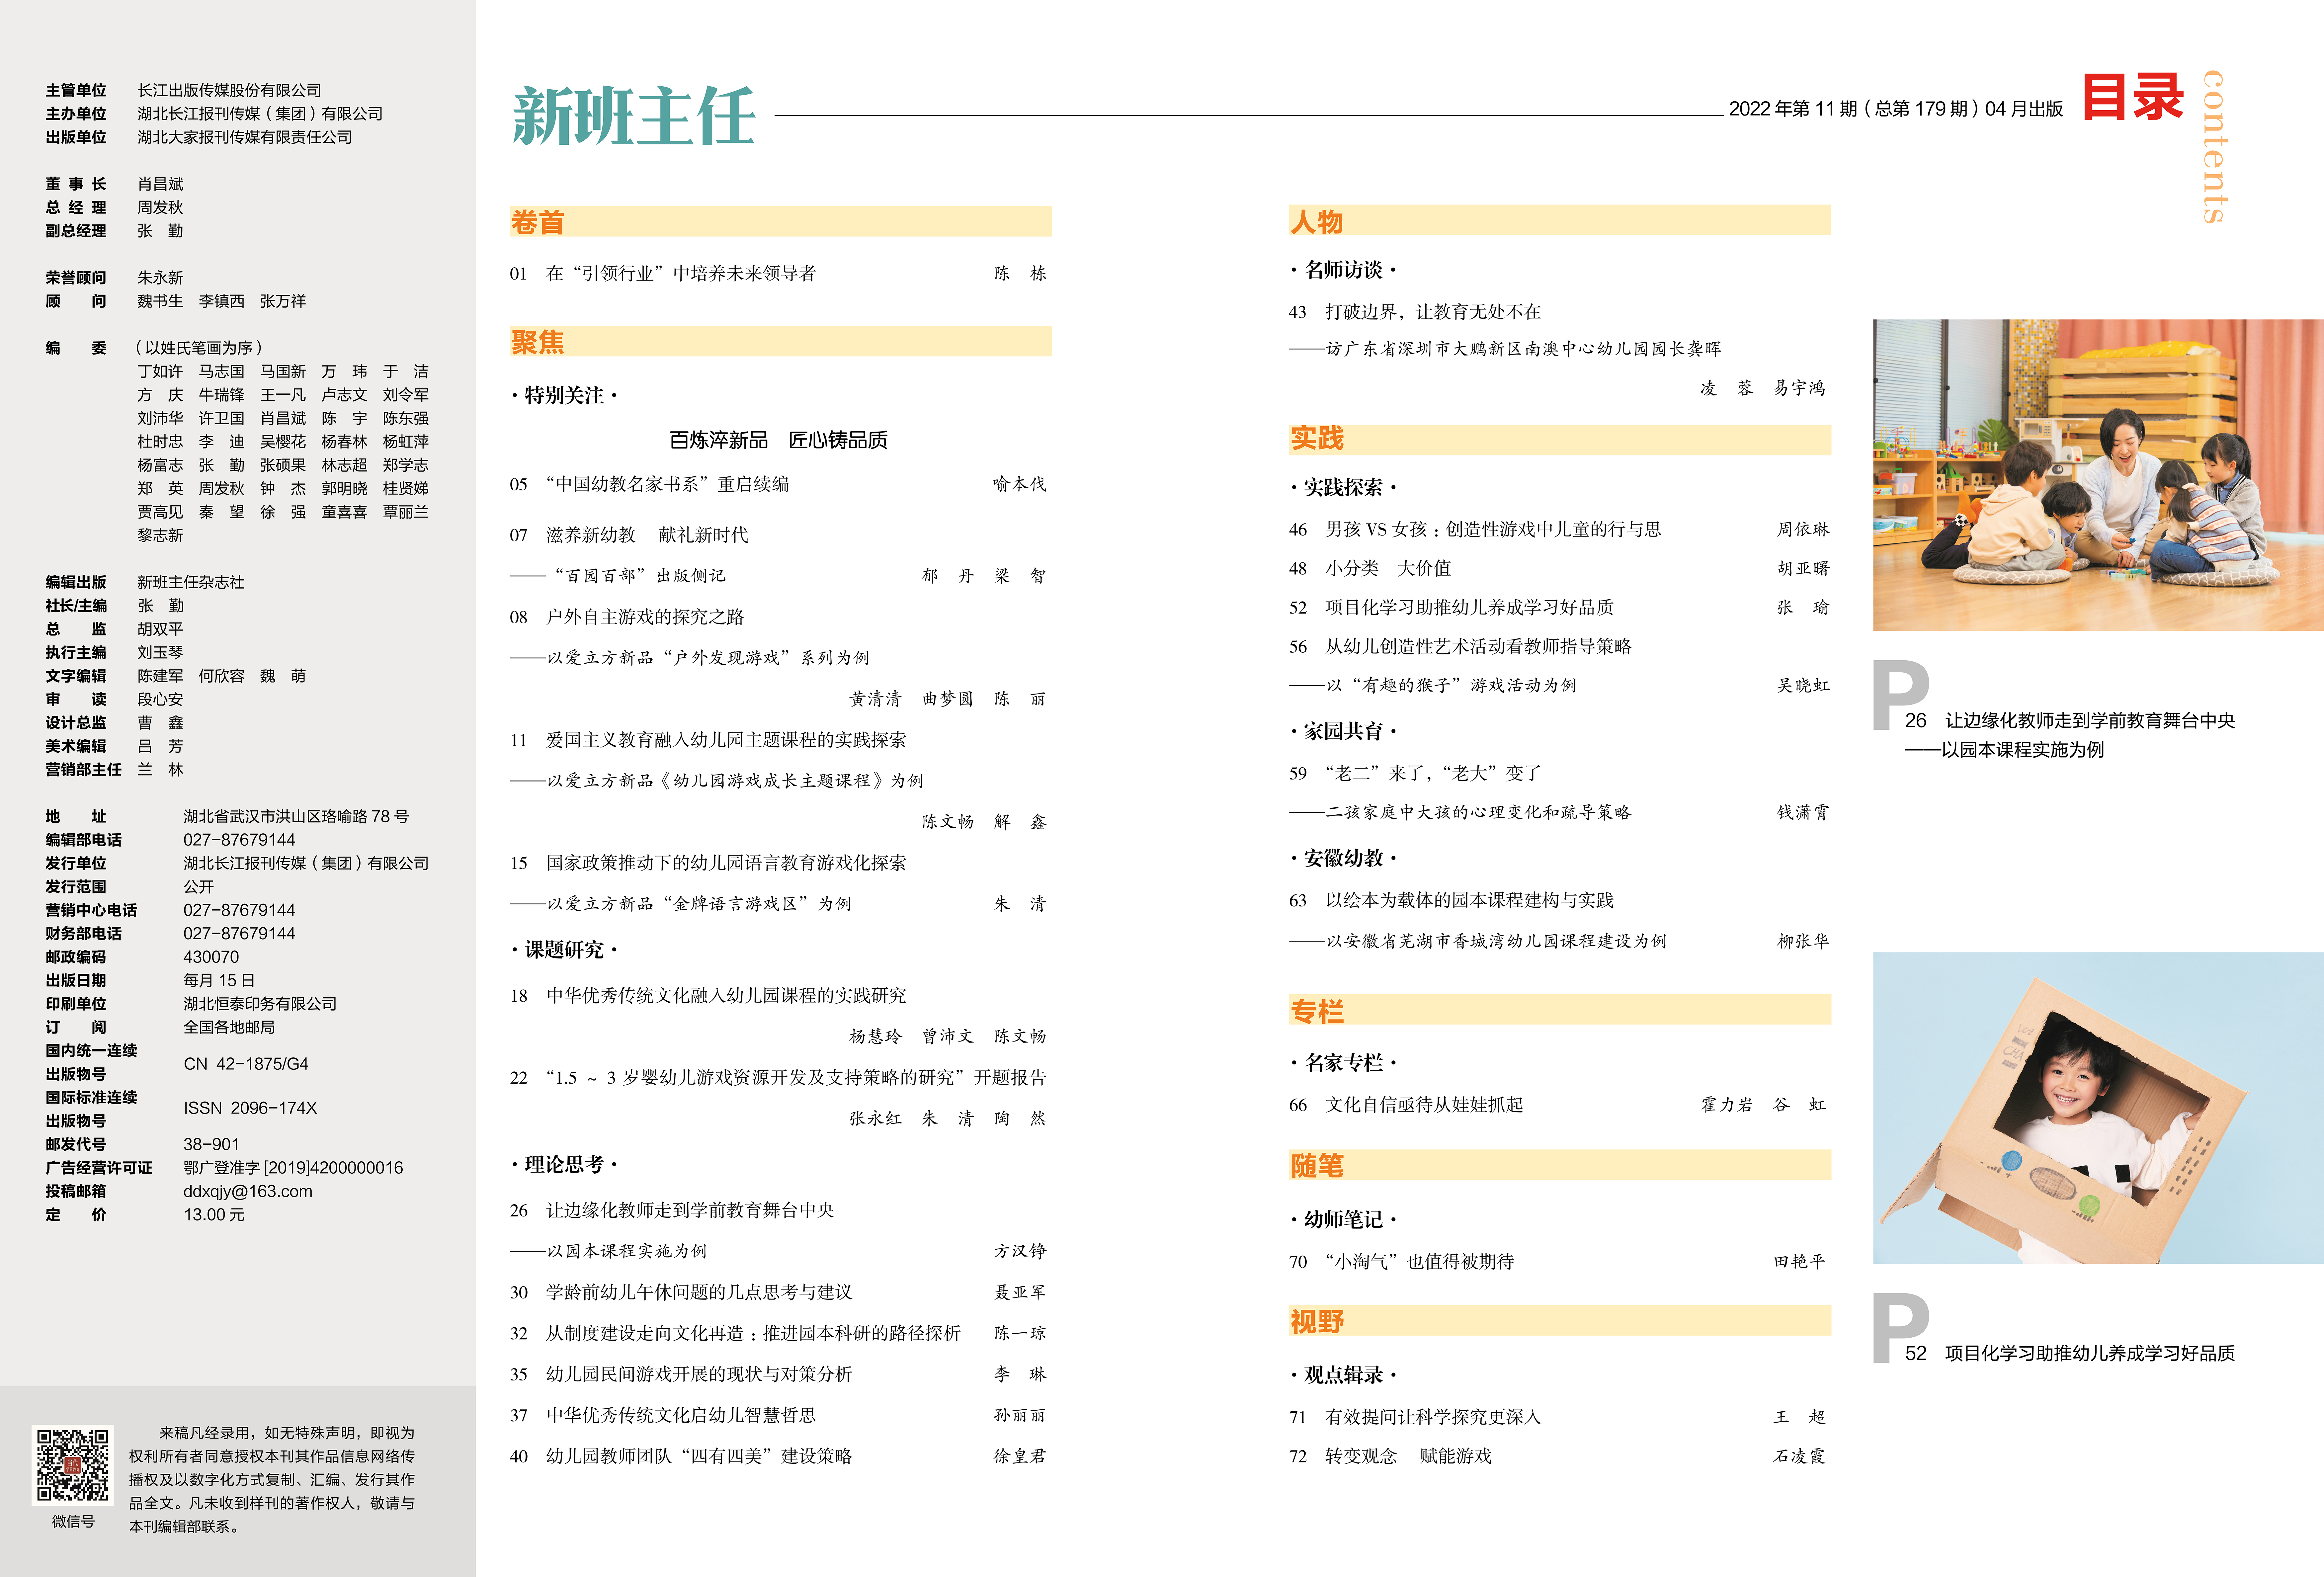Select the 卷首 section header
This screenshot has height=1577, width=2324.
tap(538, 222)
